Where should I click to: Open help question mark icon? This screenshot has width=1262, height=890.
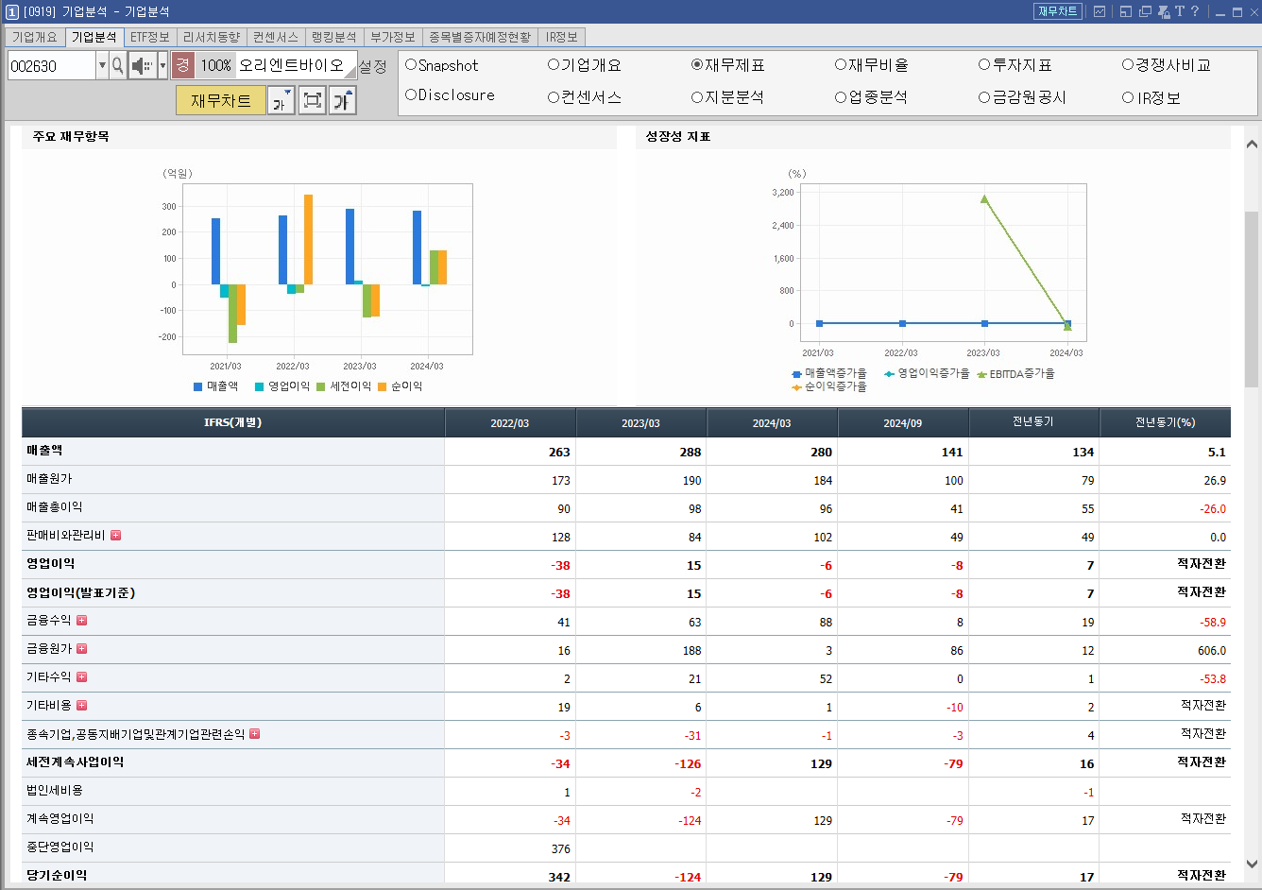[x=1195, y=11]
